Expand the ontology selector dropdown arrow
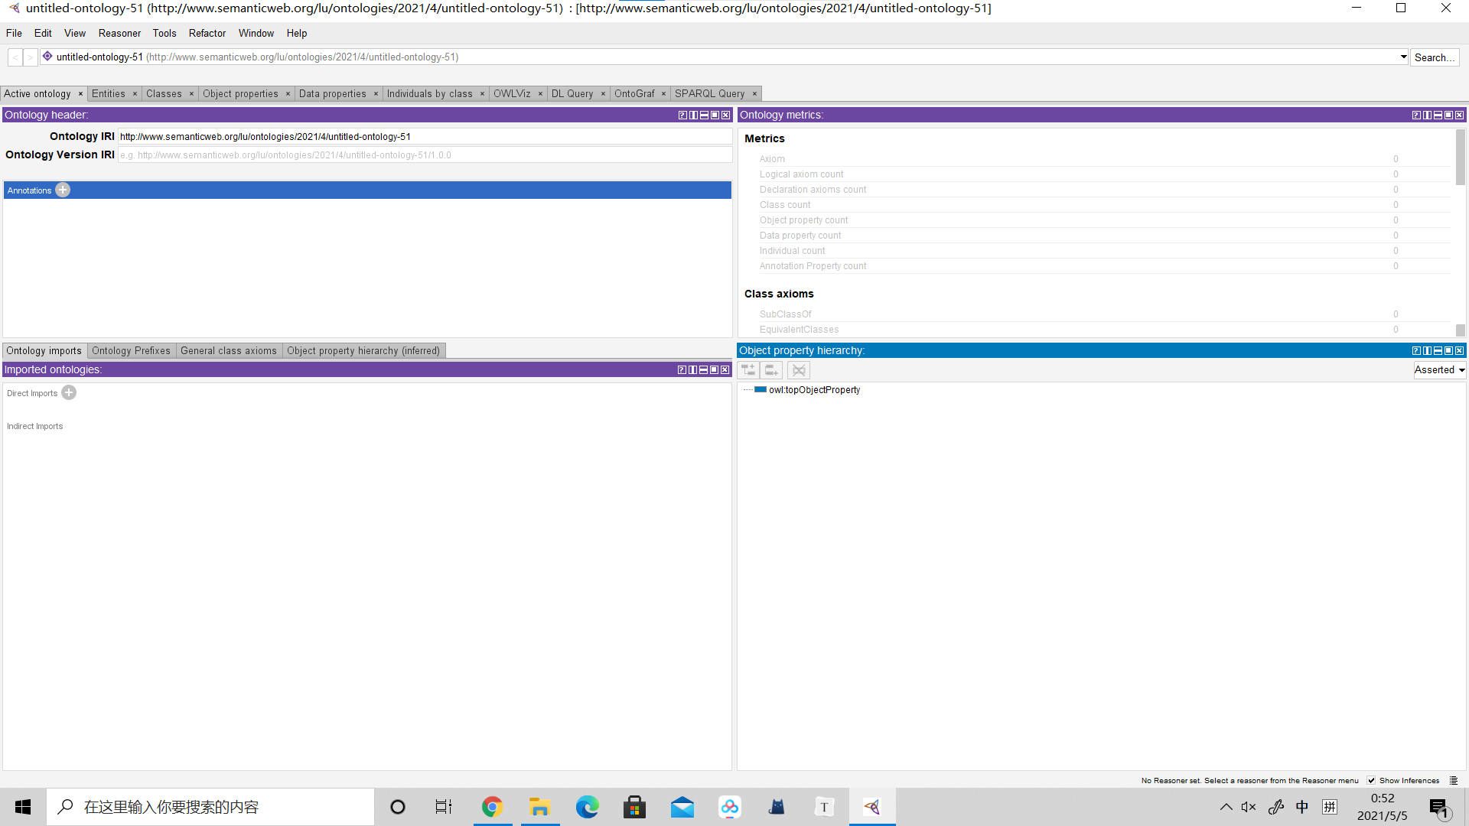The image size is (1469, 826). coord(1403,57)
